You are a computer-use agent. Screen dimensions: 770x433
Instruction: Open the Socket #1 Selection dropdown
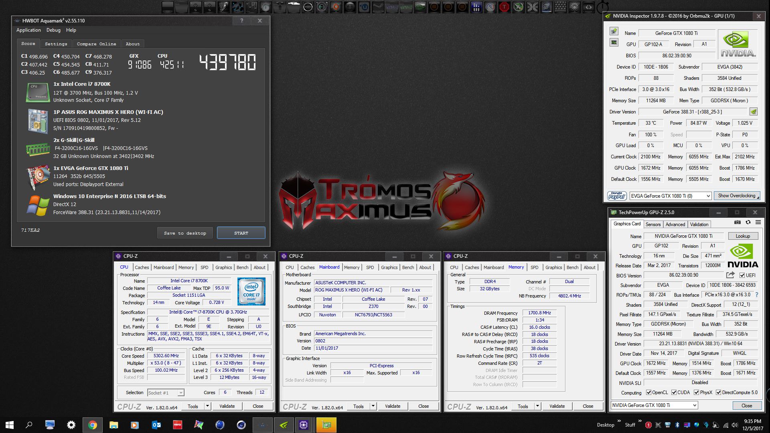pos(166,393)
